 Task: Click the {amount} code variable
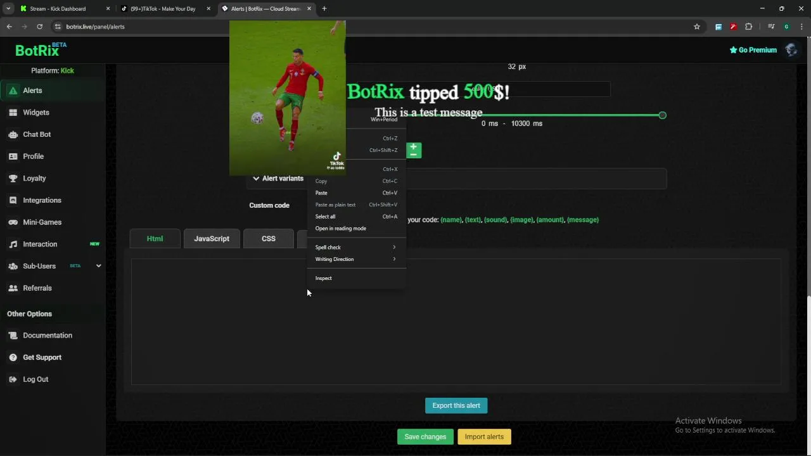click(x=550, y=220)
